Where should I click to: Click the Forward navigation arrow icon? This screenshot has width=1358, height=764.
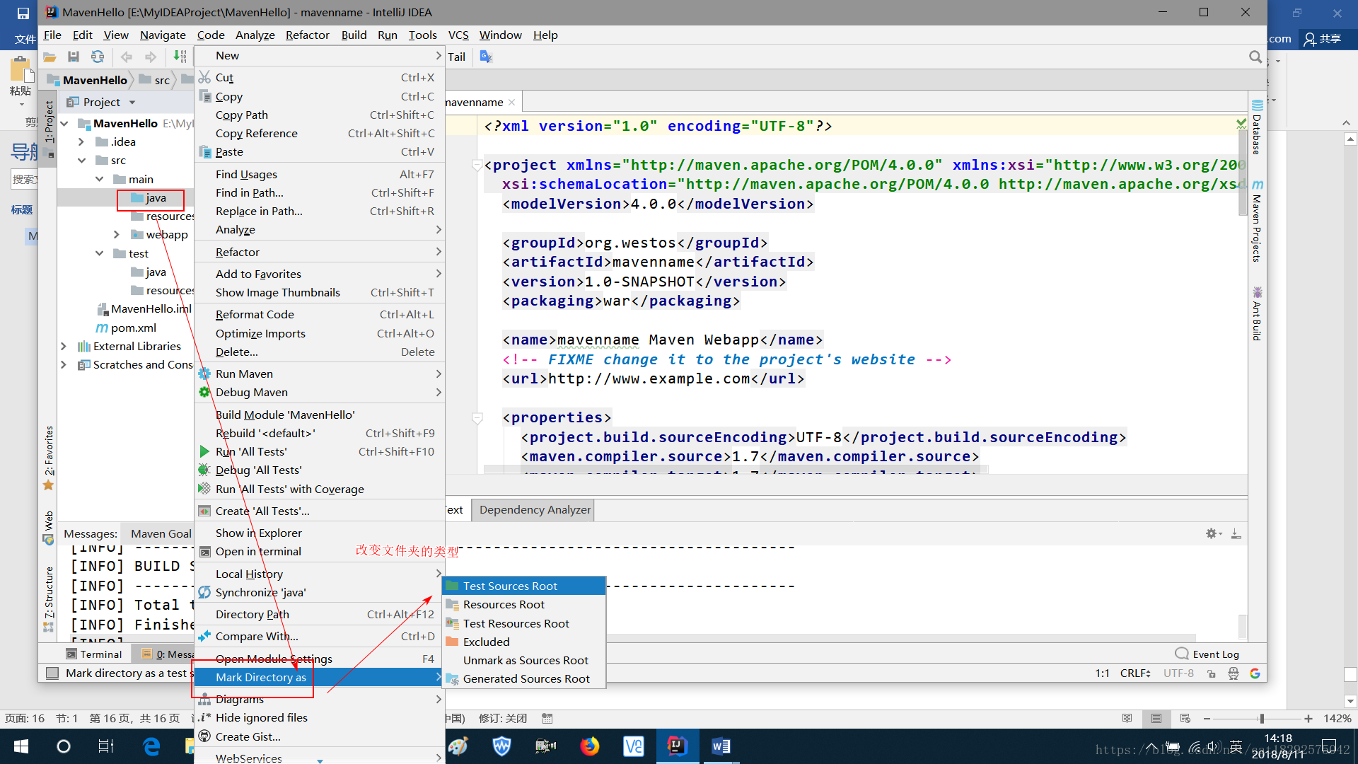[151, 57]
